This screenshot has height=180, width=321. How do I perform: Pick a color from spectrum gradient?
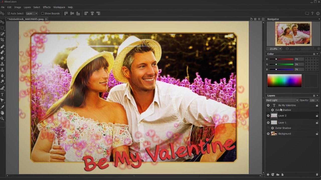[x=284, y=80]
